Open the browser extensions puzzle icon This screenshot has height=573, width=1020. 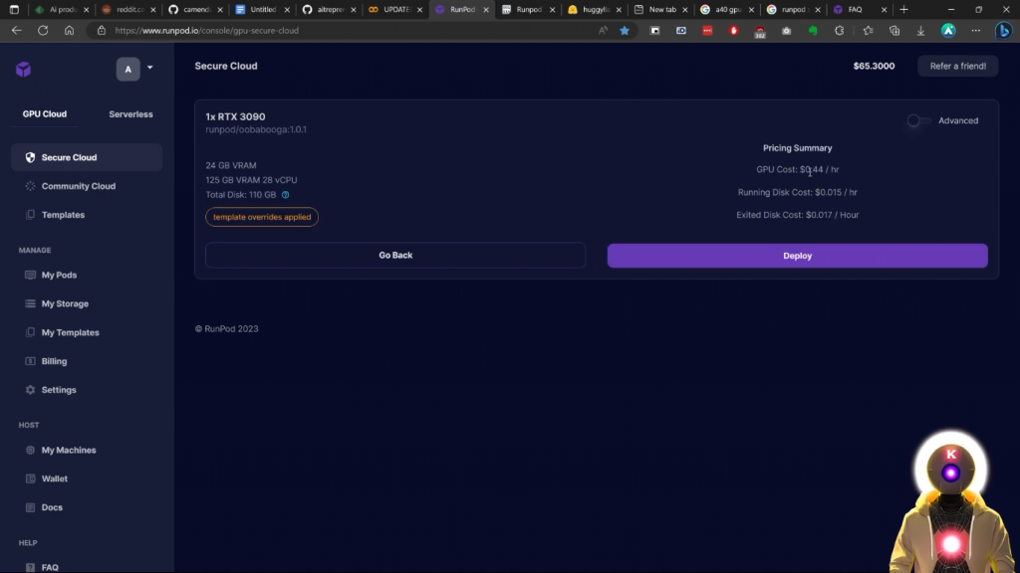pos(839,31)
